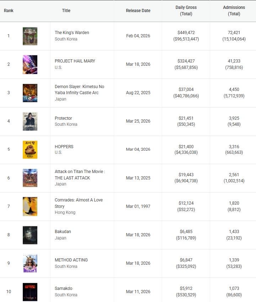This screenshot has width=256, height=302.
Task: Select the Demon Slayer poster image
Action: pos(30,93)
